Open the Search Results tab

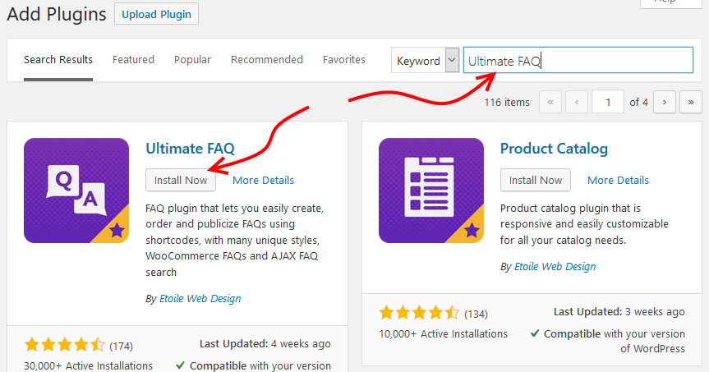(x=58, y=60)
